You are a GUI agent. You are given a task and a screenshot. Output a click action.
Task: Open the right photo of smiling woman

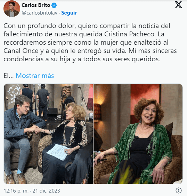(x=138, y=134)
